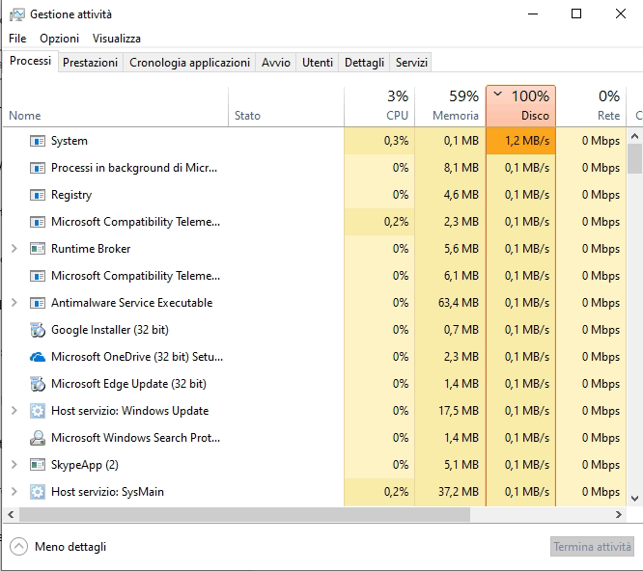Click the Termina attività button
This screenshot has height=571, width=643.
click(592, 547)
